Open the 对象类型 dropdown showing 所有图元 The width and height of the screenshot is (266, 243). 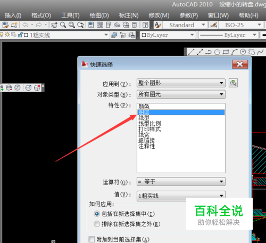pyautogui.click(x=181, y=94)
